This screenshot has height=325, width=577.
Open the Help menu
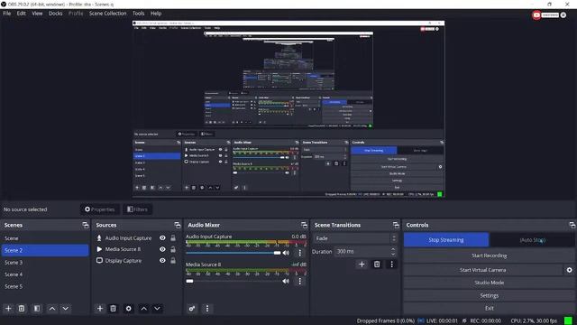coord(156,14)
